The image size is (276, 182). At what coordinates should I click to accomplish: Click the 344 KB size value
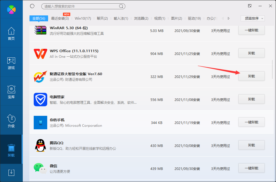[157, 123]
